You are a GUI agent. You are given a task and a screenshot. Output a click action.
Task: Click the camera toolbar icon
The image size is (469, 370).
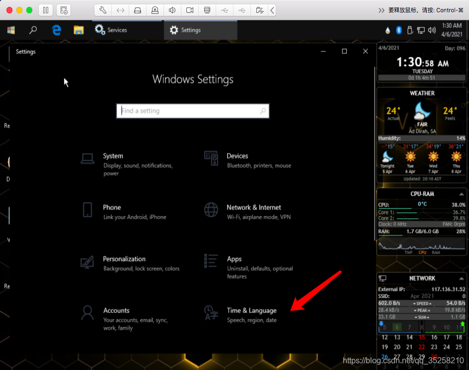click(190, 10)
